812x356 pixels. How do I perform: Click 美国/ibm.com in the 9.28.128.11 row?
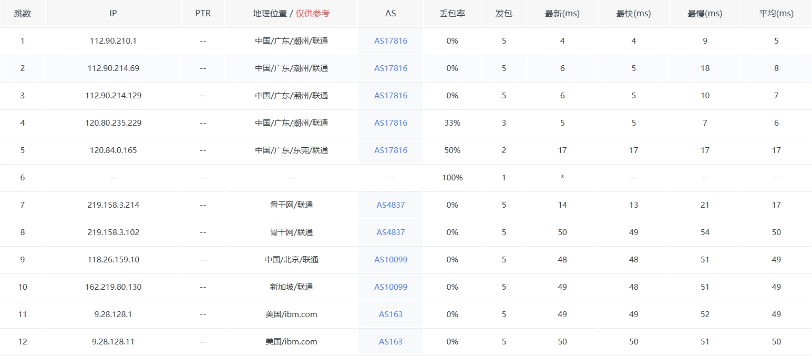click(291, 341)
